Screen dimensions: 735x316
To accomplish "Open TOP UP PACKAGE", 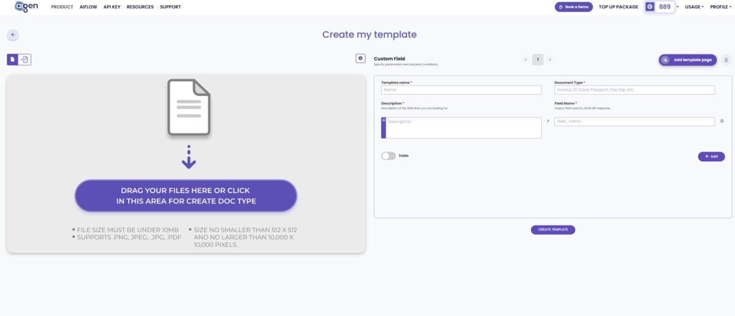I will (619, 7).
